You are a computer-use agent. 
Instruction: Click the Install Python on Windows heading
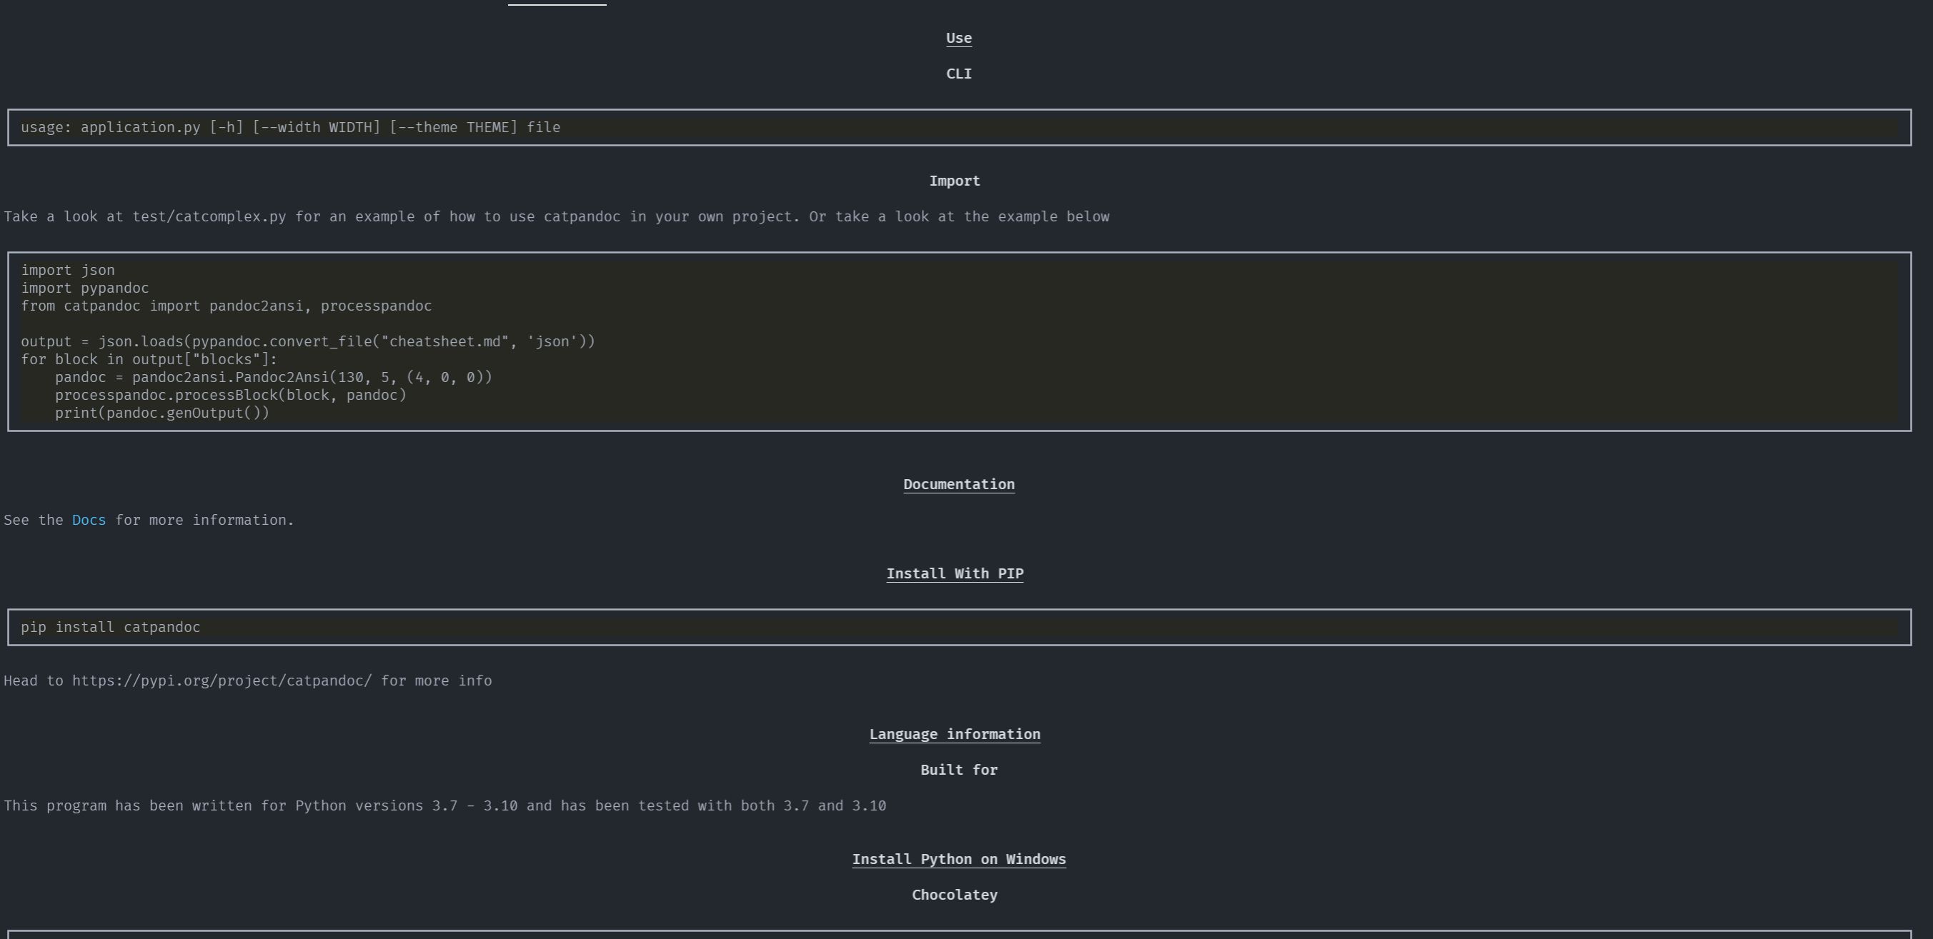pos(958,860)
